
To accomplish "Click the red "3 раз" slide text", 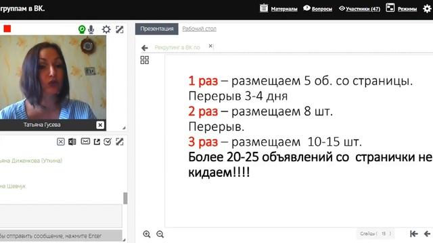I will pyautogui.click(x=203, y=142).
